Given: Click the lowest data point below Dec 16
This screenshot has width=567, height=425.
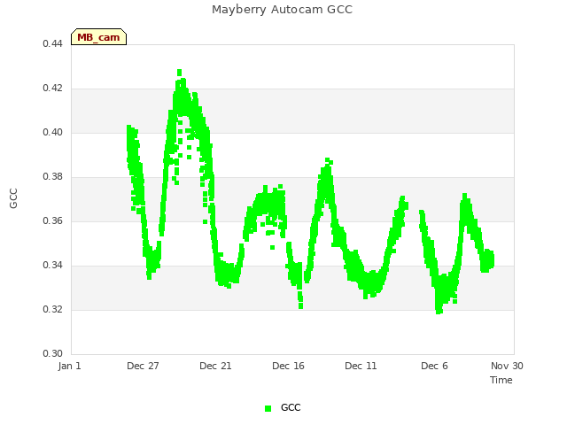Looking at the screenshot, I should click(301, 306).
